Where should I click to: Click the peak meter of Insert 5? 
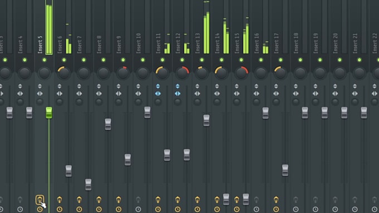[x=49, y=27]
